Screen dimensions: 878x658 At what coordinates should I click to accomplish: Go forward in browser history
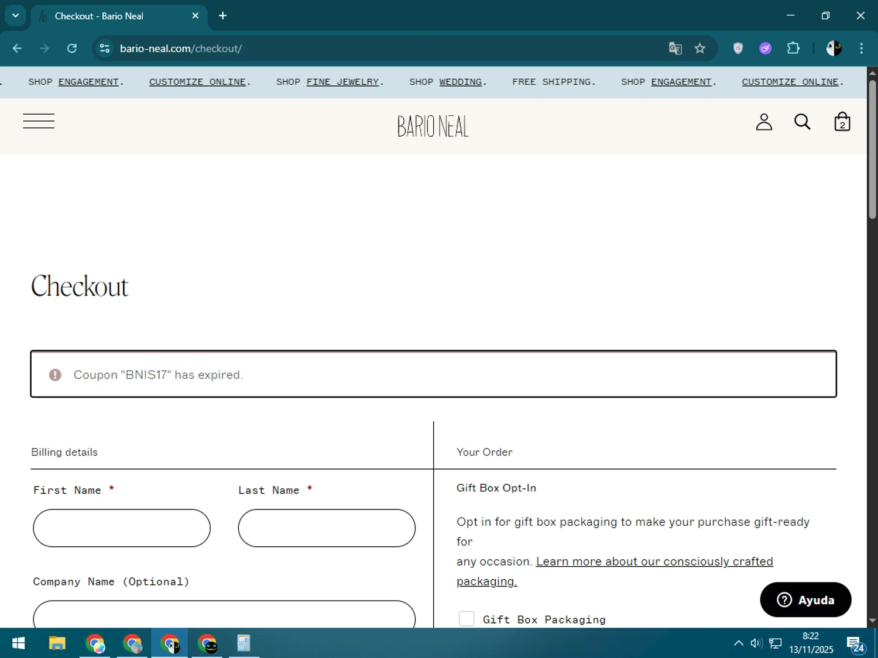coord(44,49)
